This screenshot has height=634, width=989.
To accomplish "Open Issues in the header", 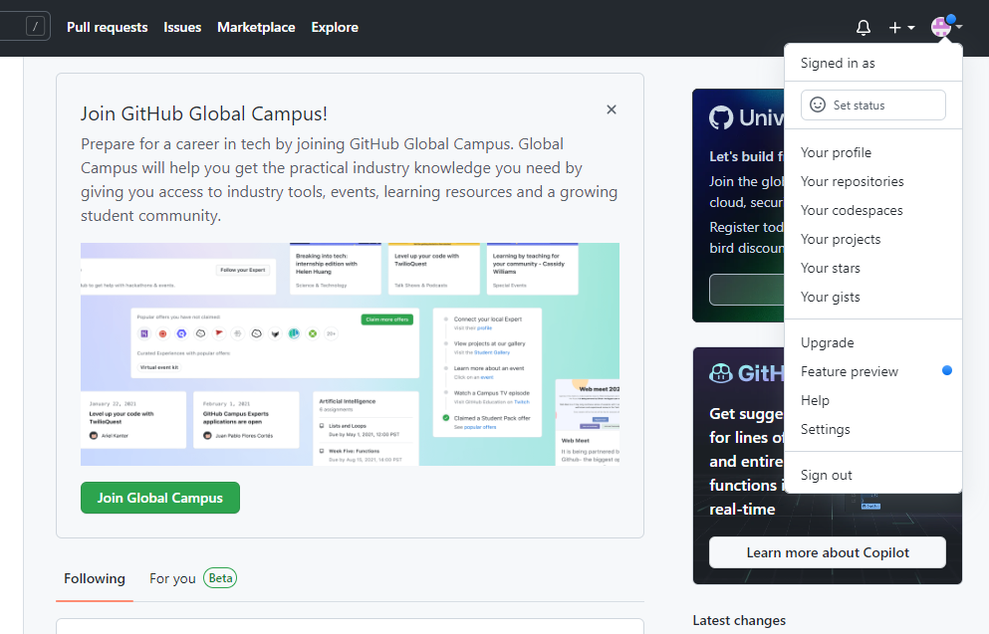I will click(182, 27).
